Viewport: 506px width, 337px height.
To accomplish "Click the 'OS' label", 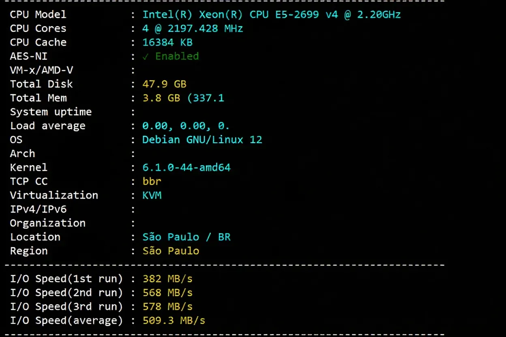I will click(16, 140).
